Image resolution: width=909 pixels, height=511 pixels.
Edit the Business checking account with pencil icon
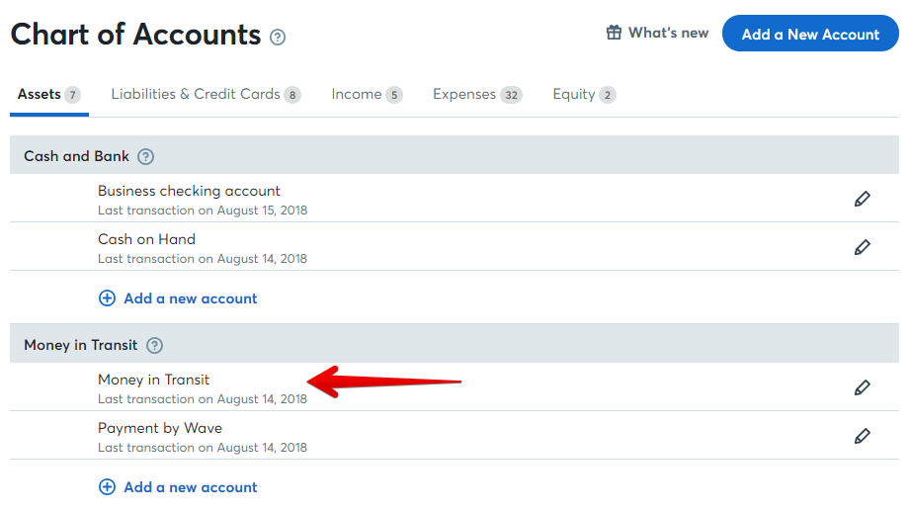(x=862, y=199)
